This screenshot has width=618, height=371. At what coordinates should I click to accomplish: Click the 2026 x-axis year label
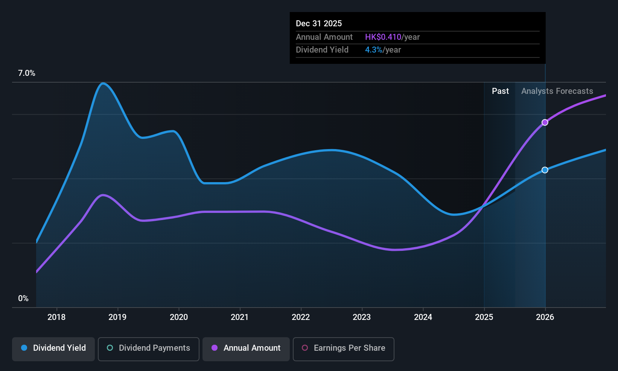coord(545,317)
